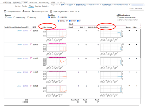Open external link icon in fourth offer row
The height and width of the screenshot is (106, 148).
pyautogui.click(x=30, y=72)
